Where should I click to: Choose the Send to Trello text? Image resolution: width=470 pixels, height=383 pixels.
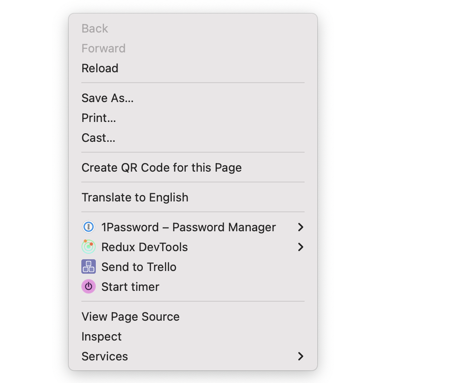point(139,267)
